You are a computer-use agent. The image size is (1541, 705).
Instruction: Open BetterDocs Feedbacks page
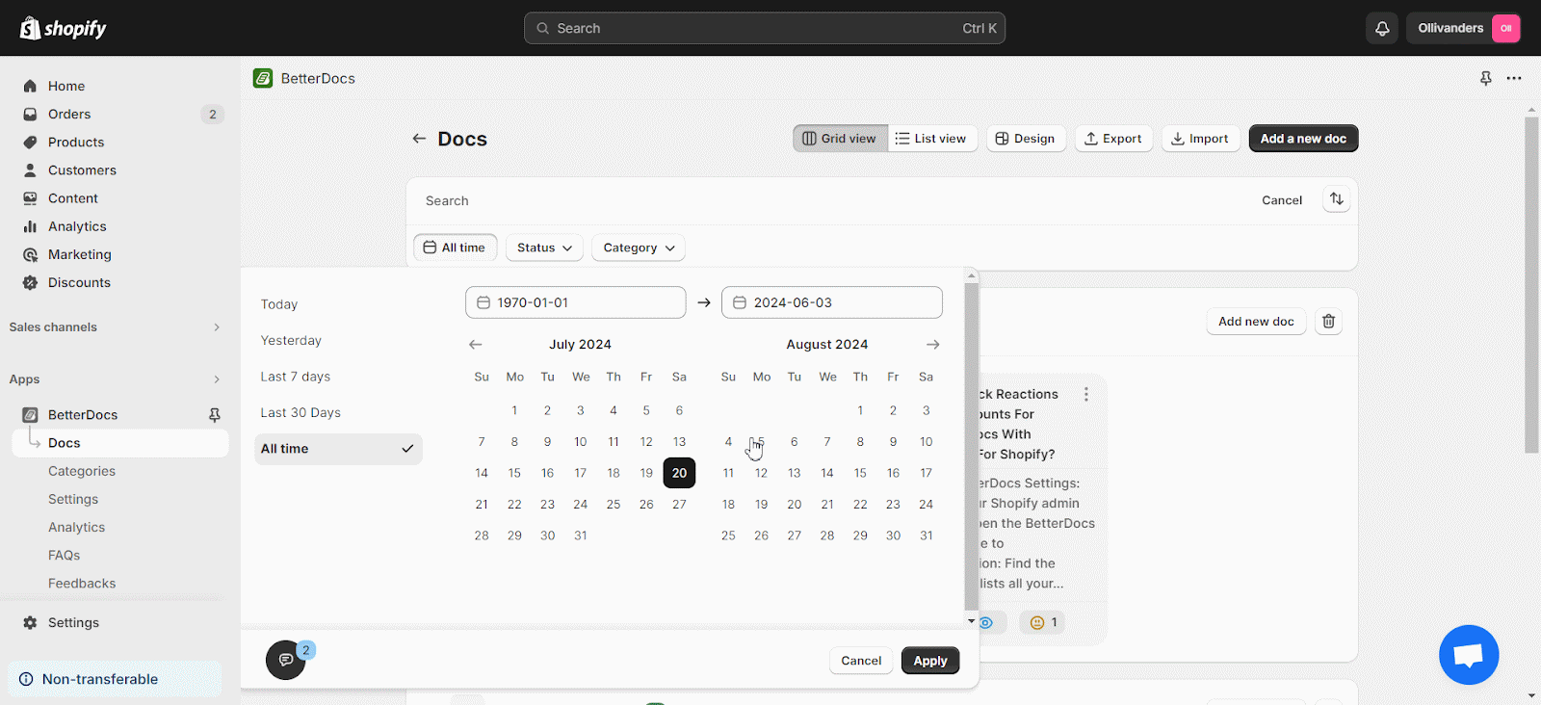pyautogui.click(x=82, y=583)
